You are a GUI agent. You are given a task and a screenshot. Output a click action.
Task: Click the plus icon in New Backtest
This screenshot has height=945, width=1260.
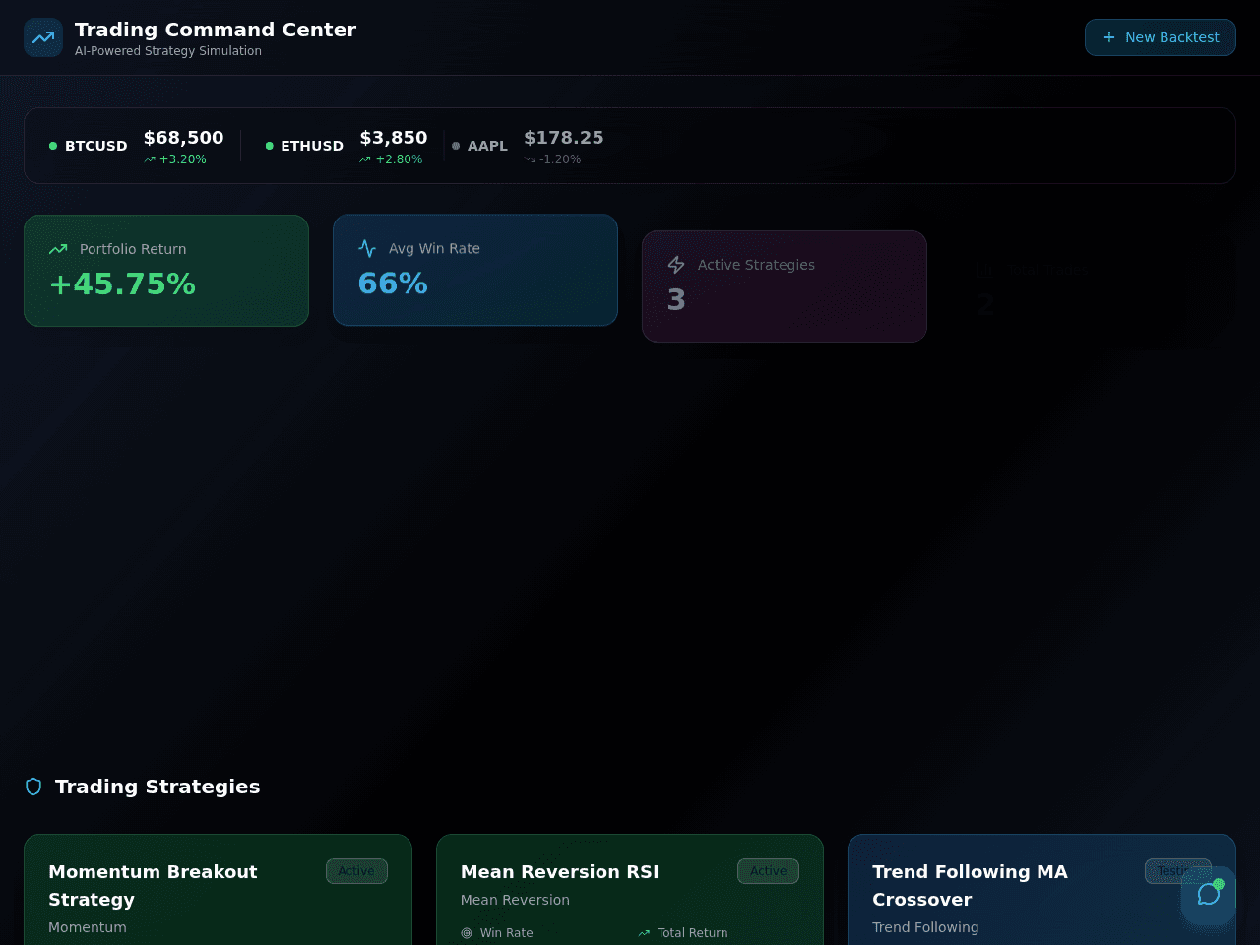coord(1109,37)
